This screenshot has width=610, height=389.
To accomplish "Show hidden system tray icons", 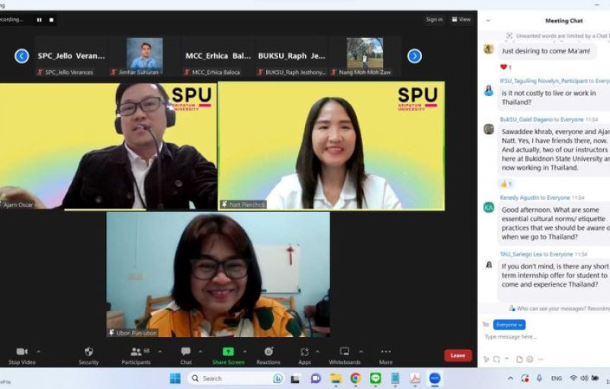I will coord(510,378).
